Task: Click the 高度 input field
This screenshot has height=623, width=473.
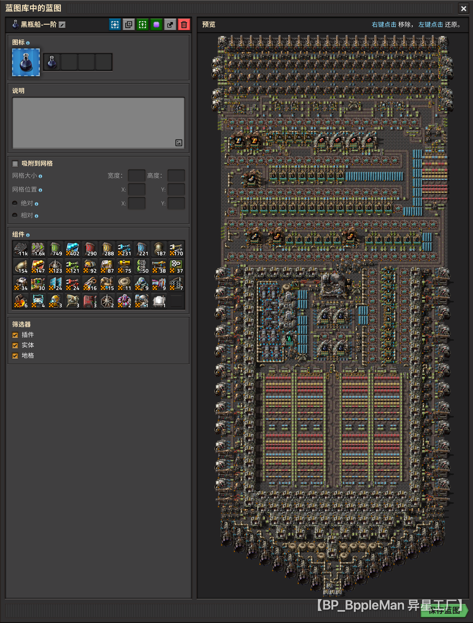Action: point(176,176)
